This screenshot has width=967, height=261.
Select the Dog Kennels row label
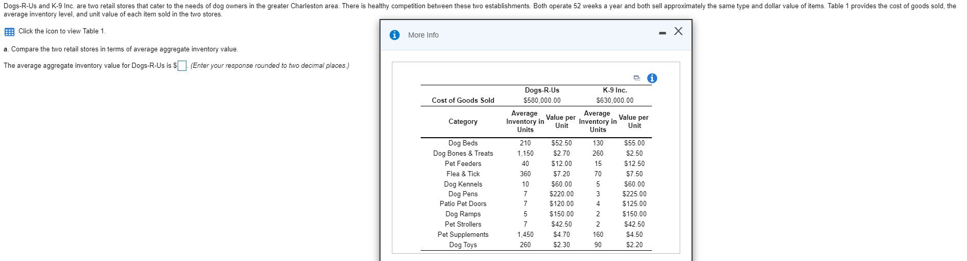point(463,184)
